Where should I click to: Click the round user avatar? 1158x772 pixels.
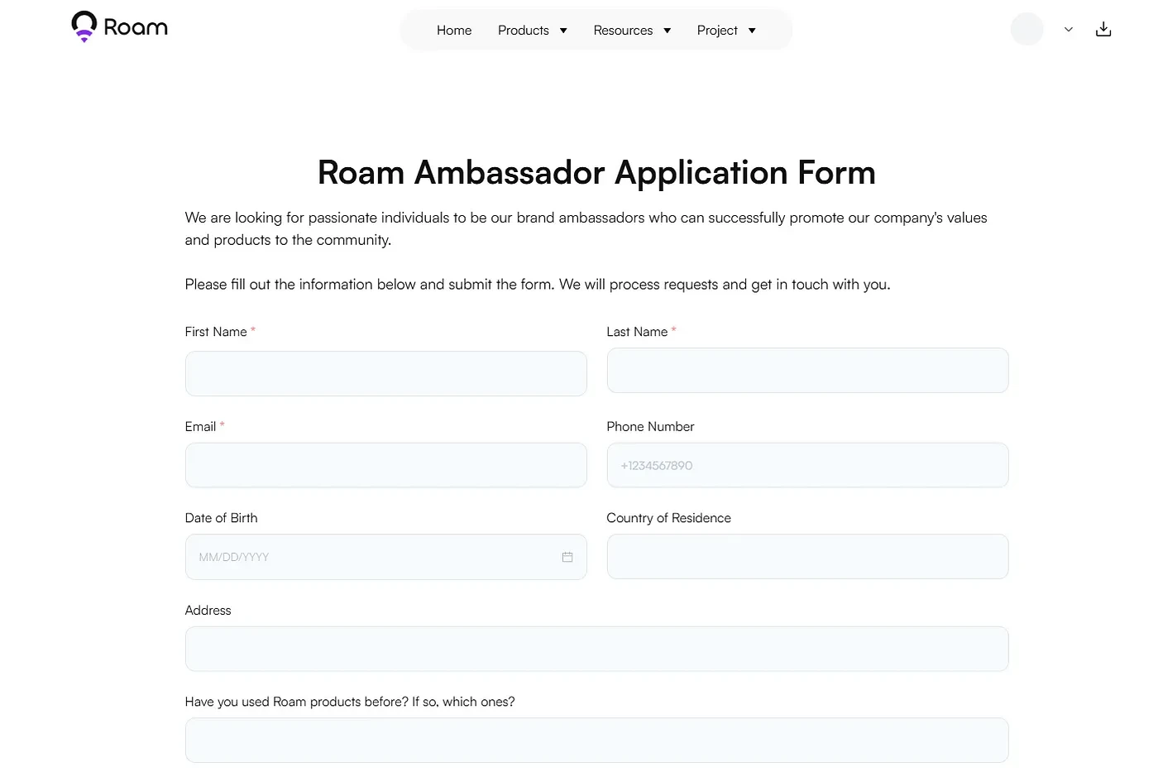pos(1027,29)
